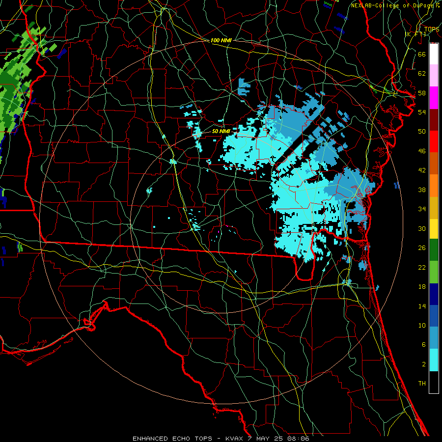The height and width of the screenshot is (442, 442).
Task: Pick the steel blue legend swatch
Action: coord(434,338)
